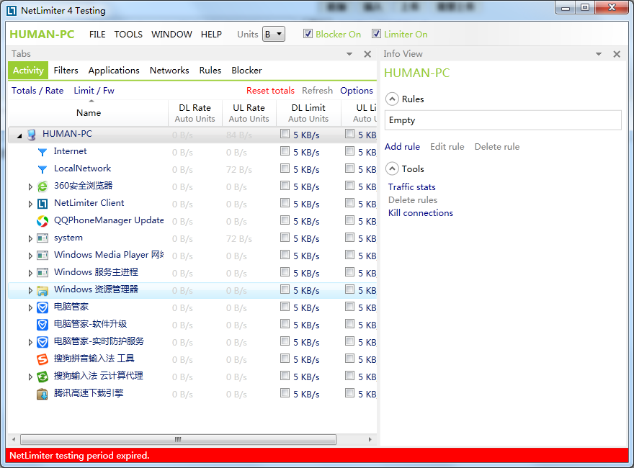The height and width of the screenshot is (468, 634).
Task: Toggle the Blocker On checkbox
Action: (x=308, y=34)
